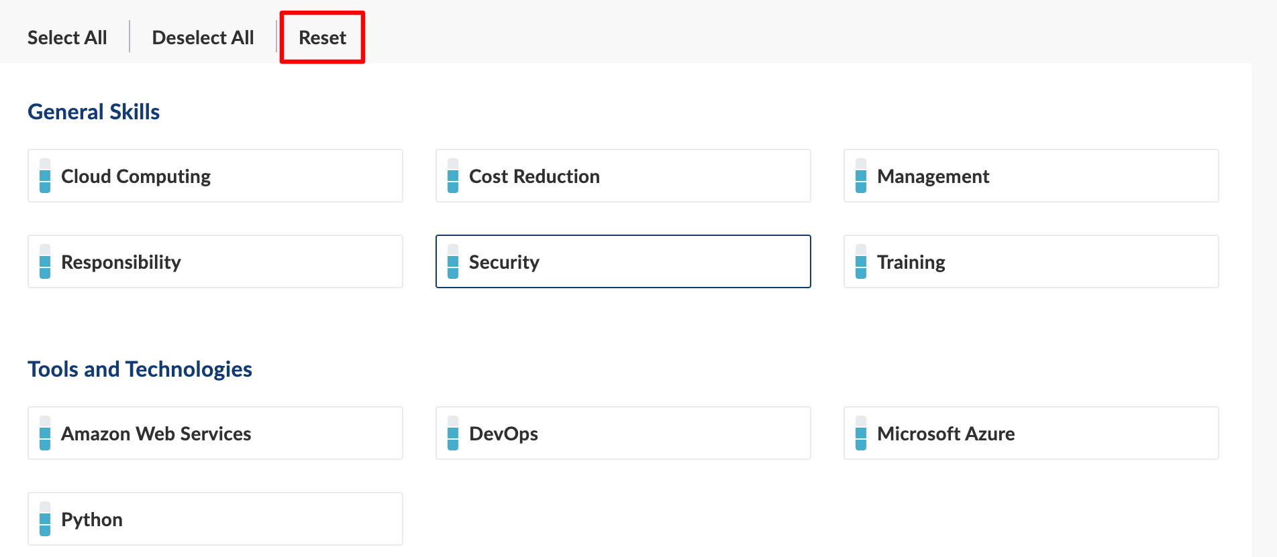Click the Tools and Technologies heading
This screenshot has height=557, width=1277.
[x=140, y=369]
